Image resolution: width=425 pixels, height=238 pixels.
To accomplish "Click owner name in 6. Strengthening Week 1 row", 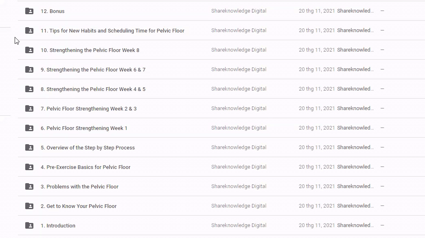I will [239, 128].
